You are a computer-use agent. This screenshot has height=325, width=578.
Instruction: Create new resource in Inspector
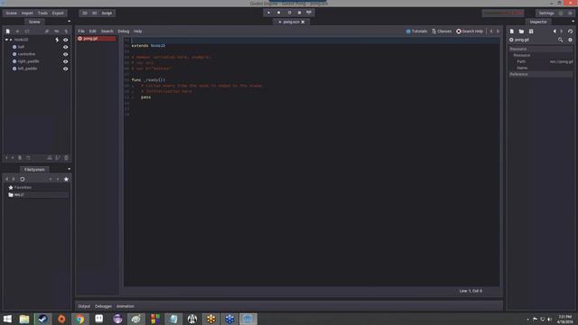(512, 32)
